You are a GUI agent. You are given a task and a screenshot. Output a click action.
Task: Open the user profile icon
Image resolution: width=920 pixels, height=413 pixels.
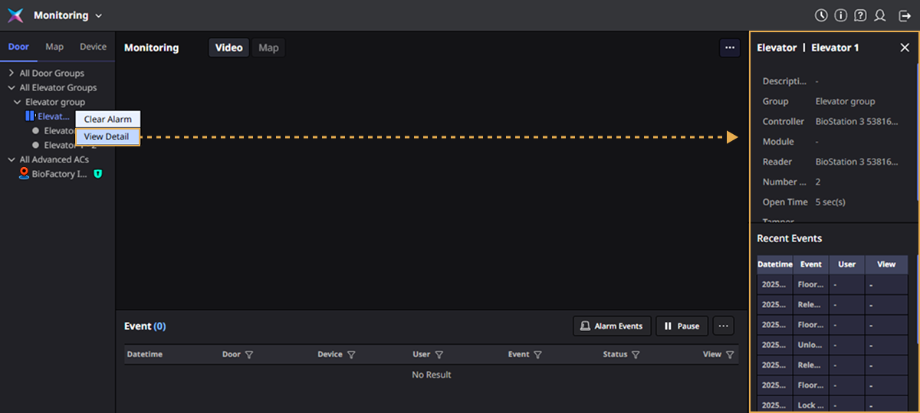click(x=880, y=15)
